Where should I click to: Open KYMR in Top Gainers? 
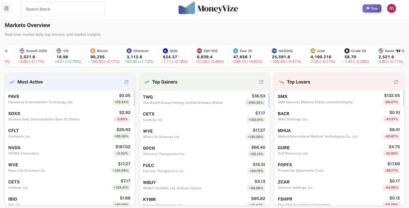pyautogui.click(x=204, y=199)
